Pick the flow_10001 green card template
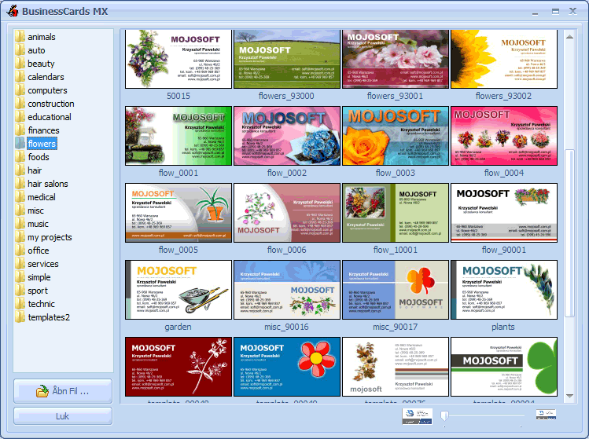Viewport: 589px width, 439px height. (396, 213)
